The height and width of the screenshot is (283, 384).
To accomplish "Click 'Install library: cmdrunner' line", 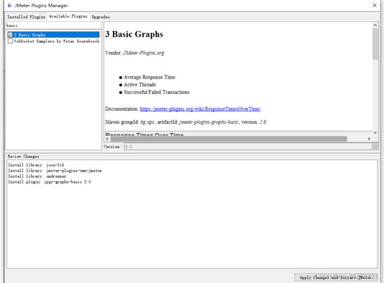I will (x=37, y=176).
